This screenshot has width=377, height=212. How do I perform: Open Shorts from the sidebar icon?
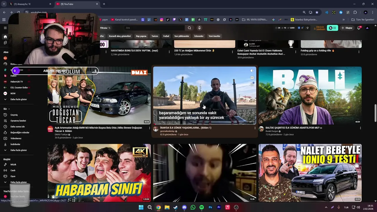pyautogui.click(x=5, y=43)
